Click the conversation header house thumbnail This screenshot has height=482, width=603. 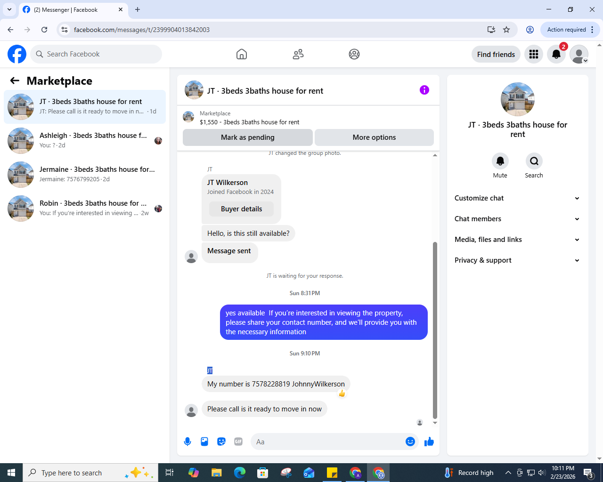194,90
